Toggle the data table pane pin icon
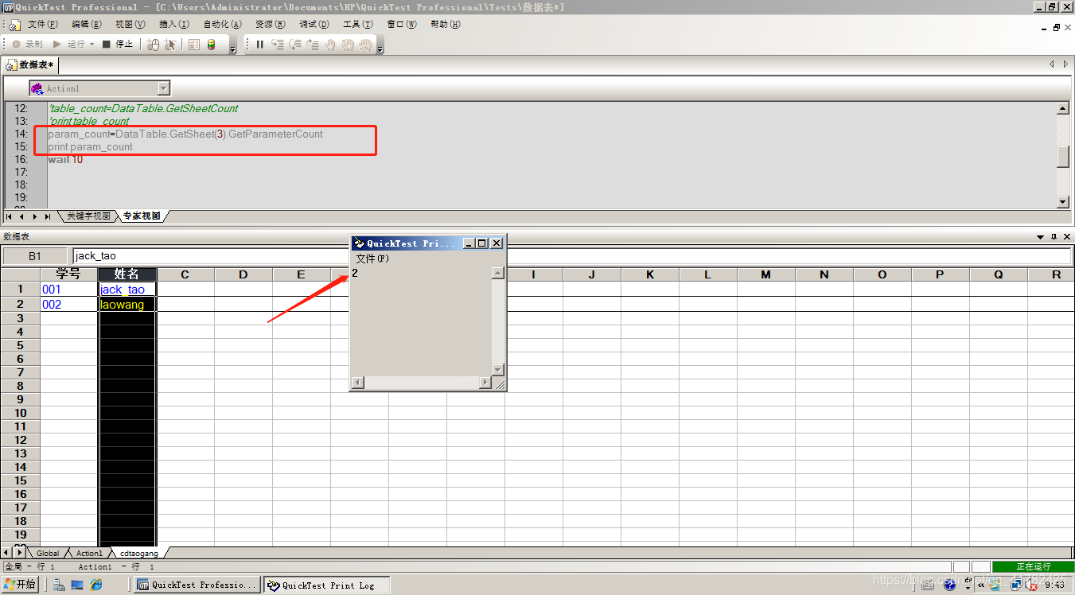Viewport: 1075px width, 595px height. pyautogui.click(x=1054, y=237)
